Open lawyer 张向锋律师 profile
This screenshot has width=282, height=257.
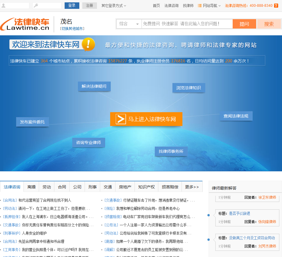pos(267,222)
